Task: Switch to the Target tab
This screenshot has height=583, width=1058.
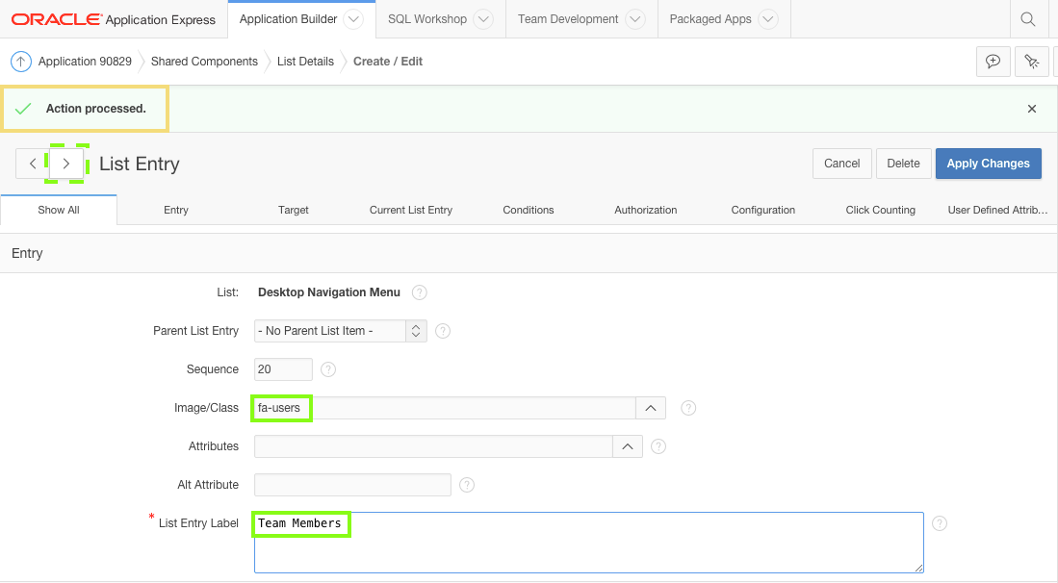Action: click(x=294, y=210)
